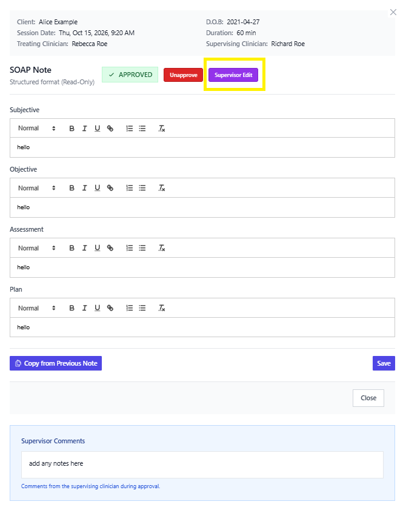The height and width of the screenshot is (510, 403).
Task: Start a numbered list in Objective editor
Action: click(129, 188)
